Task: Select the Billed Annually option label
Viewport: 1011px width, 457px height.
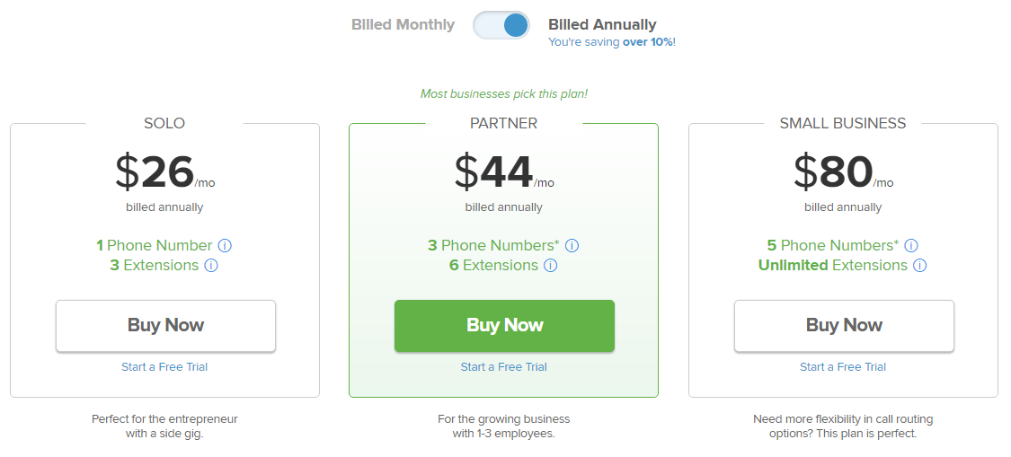Action: click(602, 25)
